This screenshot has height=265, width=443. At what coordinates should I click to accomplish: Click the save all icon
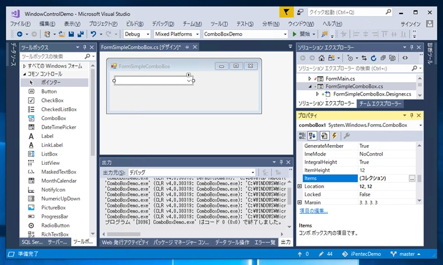pos(80,34)
